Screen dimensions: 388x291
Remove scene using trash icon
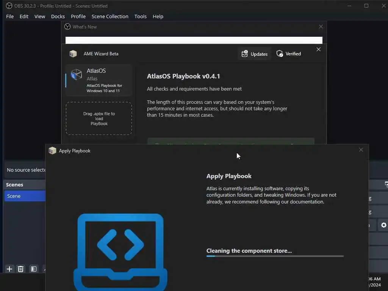coord(20,269)
